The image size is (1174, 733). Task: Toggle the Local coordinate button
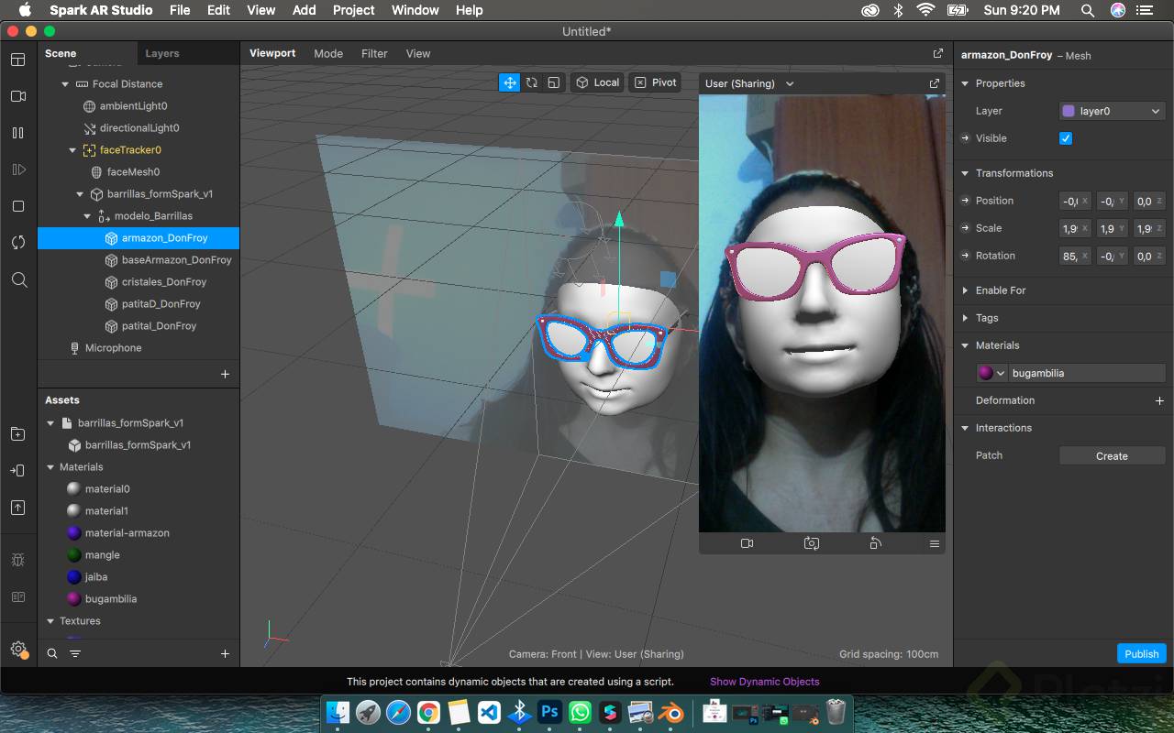click(x=597, y=82)
